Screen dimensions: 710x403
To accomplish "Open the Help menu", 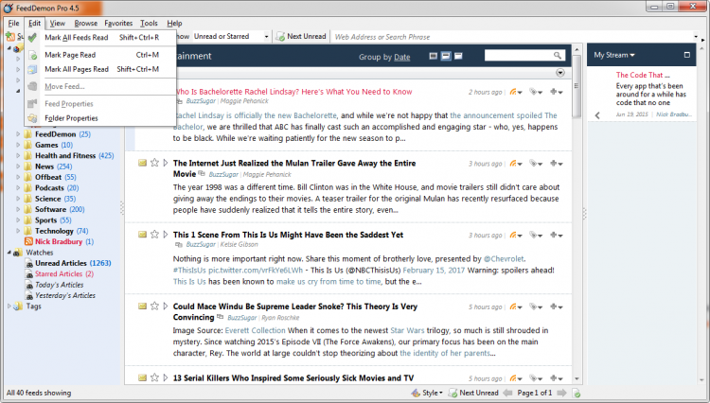I will tap(174, 23).
